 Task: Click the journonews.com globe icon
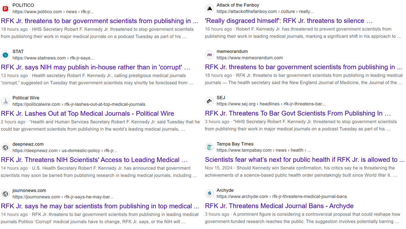pyautogui.click(x=5, y=194)
